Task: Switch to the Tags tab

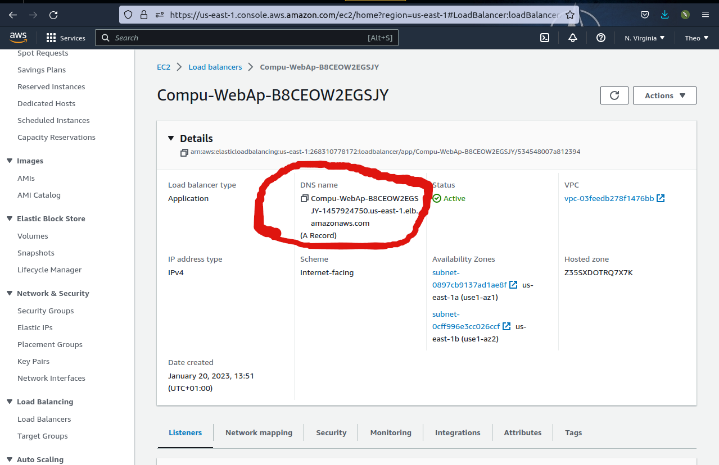Action: [573, 432]
